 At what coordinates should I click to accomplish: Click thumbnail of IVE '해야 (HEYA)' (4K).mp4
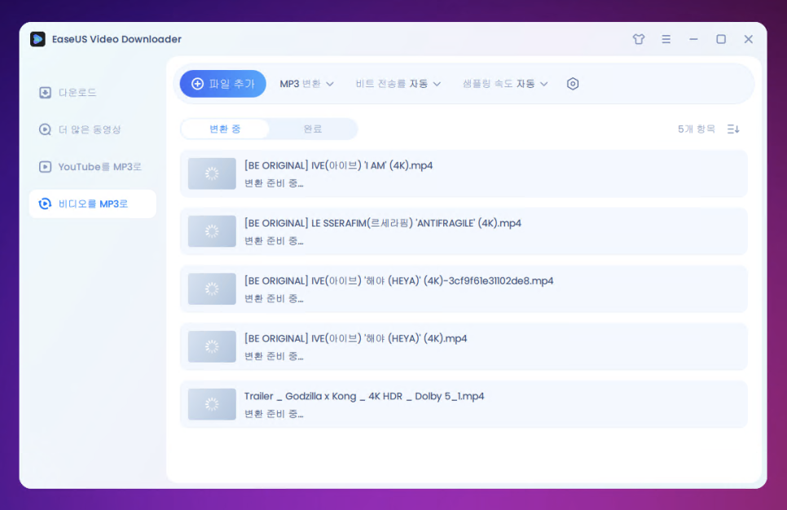point(212,347)
